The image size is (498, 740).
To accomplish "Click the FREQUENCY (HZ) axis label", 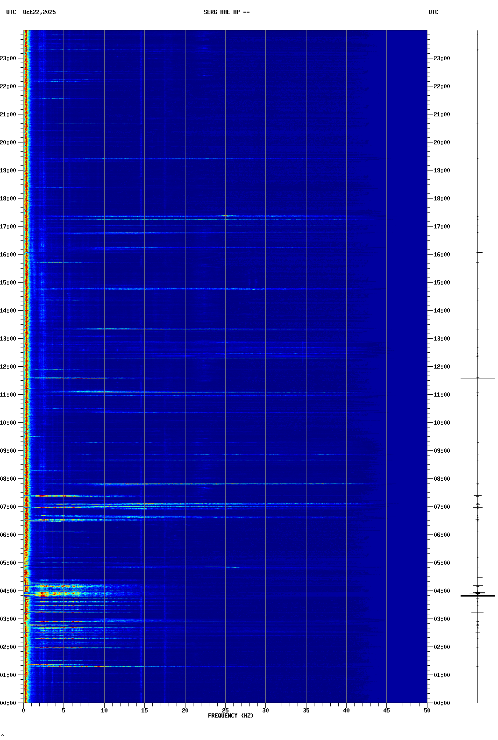I will 230,716.
